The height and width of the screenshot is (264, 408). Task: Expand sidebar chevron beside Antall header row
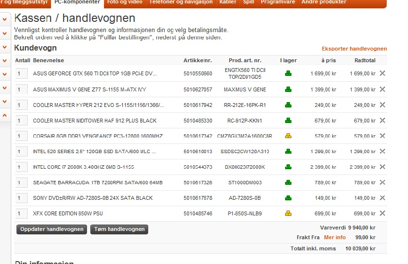point(5,61)
